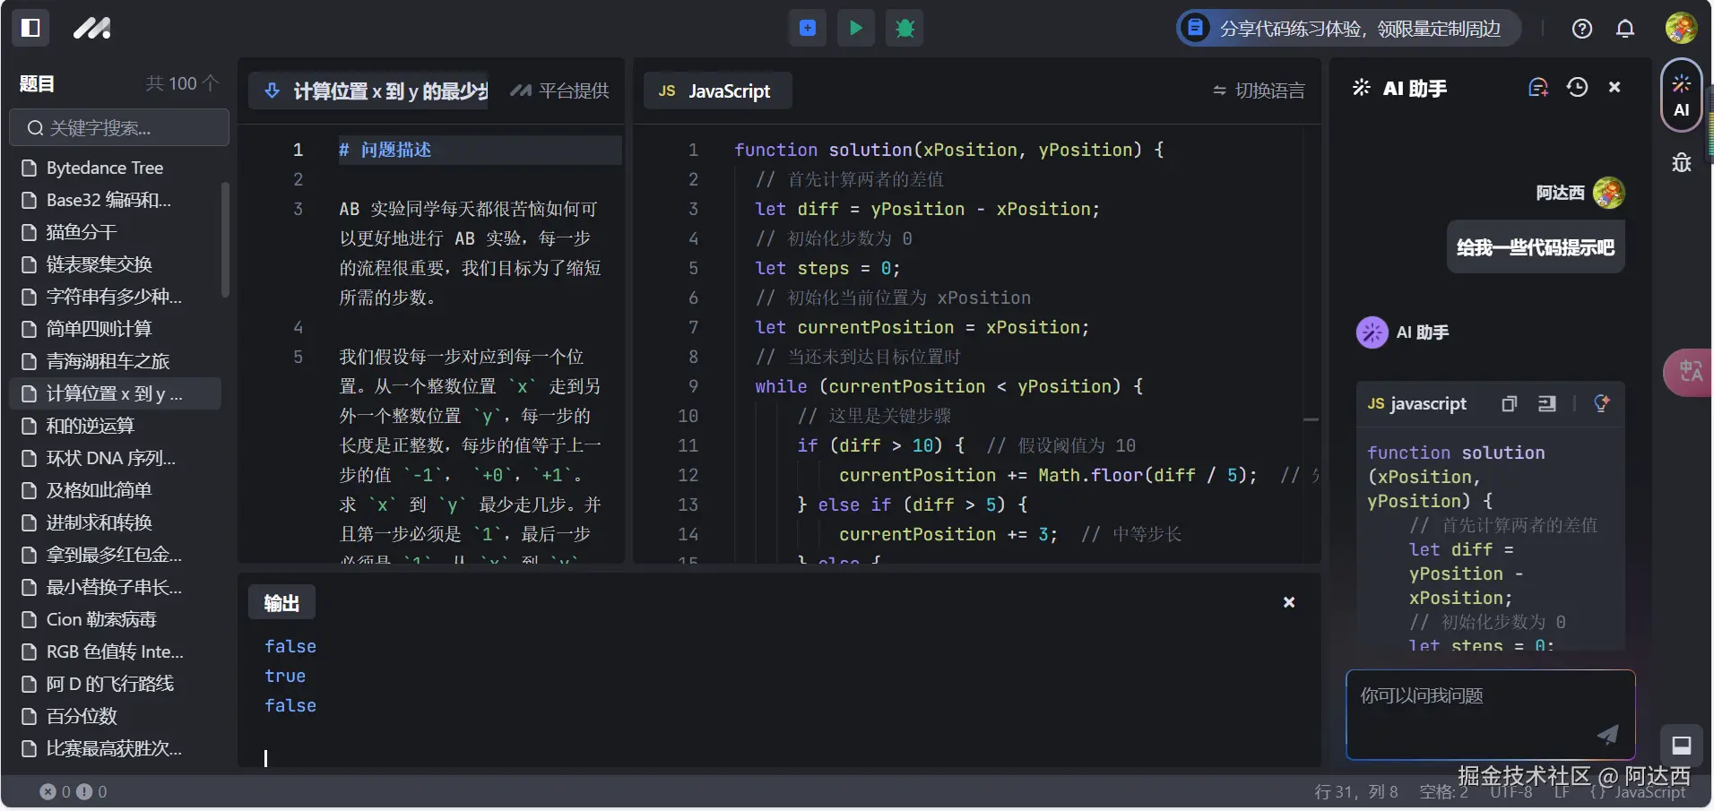Click the 给我一些代码提示吧 prompt button

1535,247
